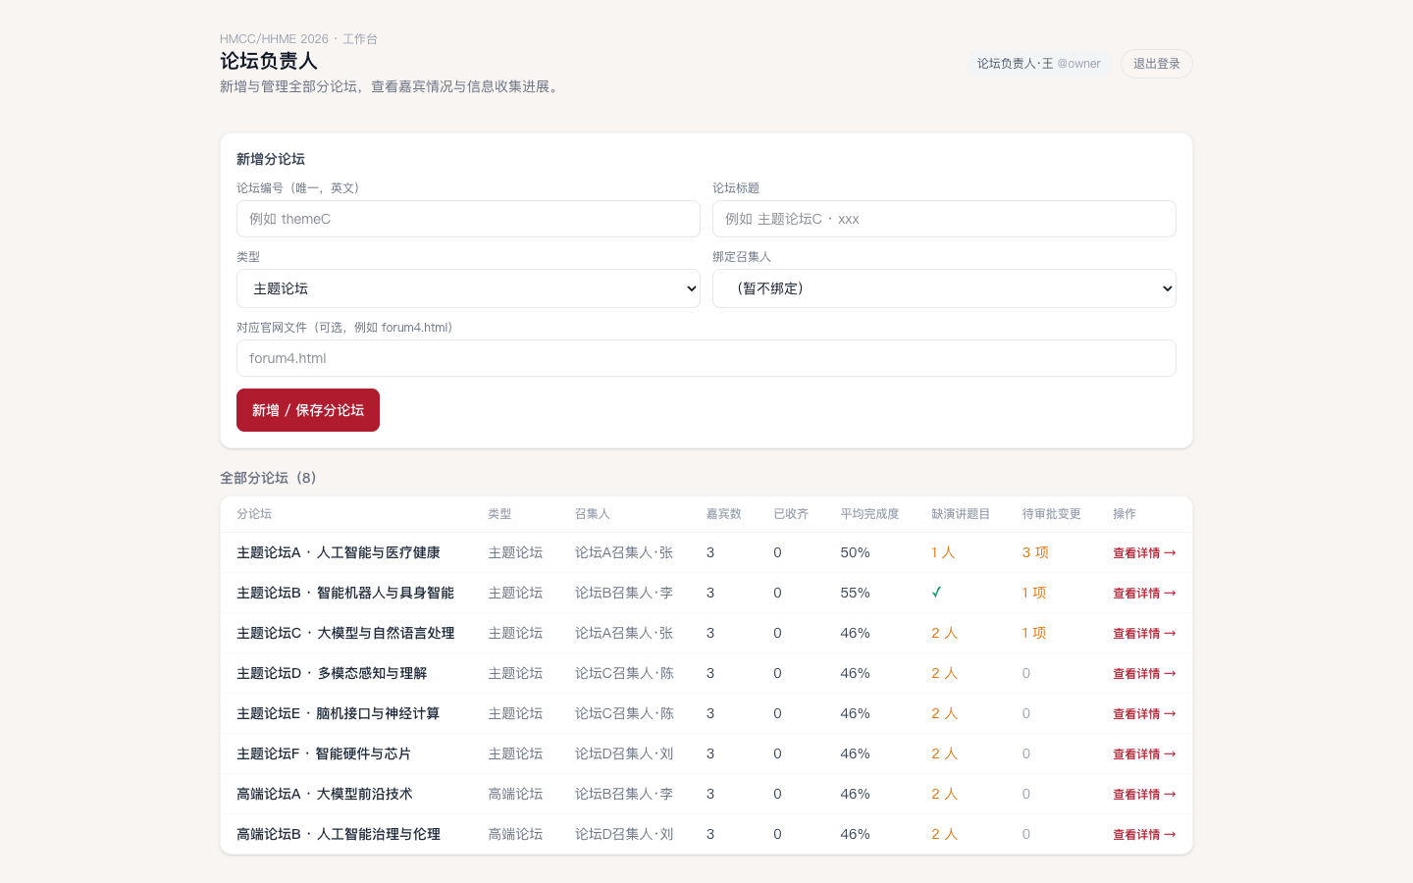The width and height of the screenshot is (1413, 883).
Task: Click convener 论坛B召集人·李 in 高端论坛A row
Action: [x=624, y=795]
